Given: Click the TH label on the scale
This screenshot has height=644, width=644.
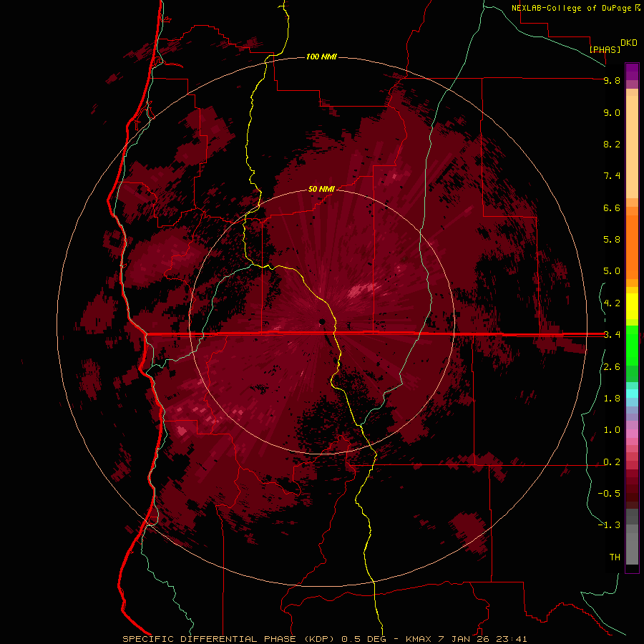Looking at the screenshot, I should pyautogui.click(x=615, y=557).
